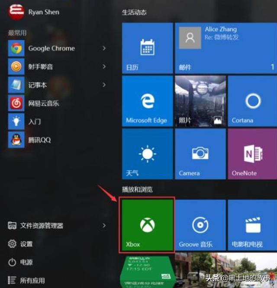Open the 邮件 mail tile
This screenshot has height=288, width=277.
(x=226, y=48)
